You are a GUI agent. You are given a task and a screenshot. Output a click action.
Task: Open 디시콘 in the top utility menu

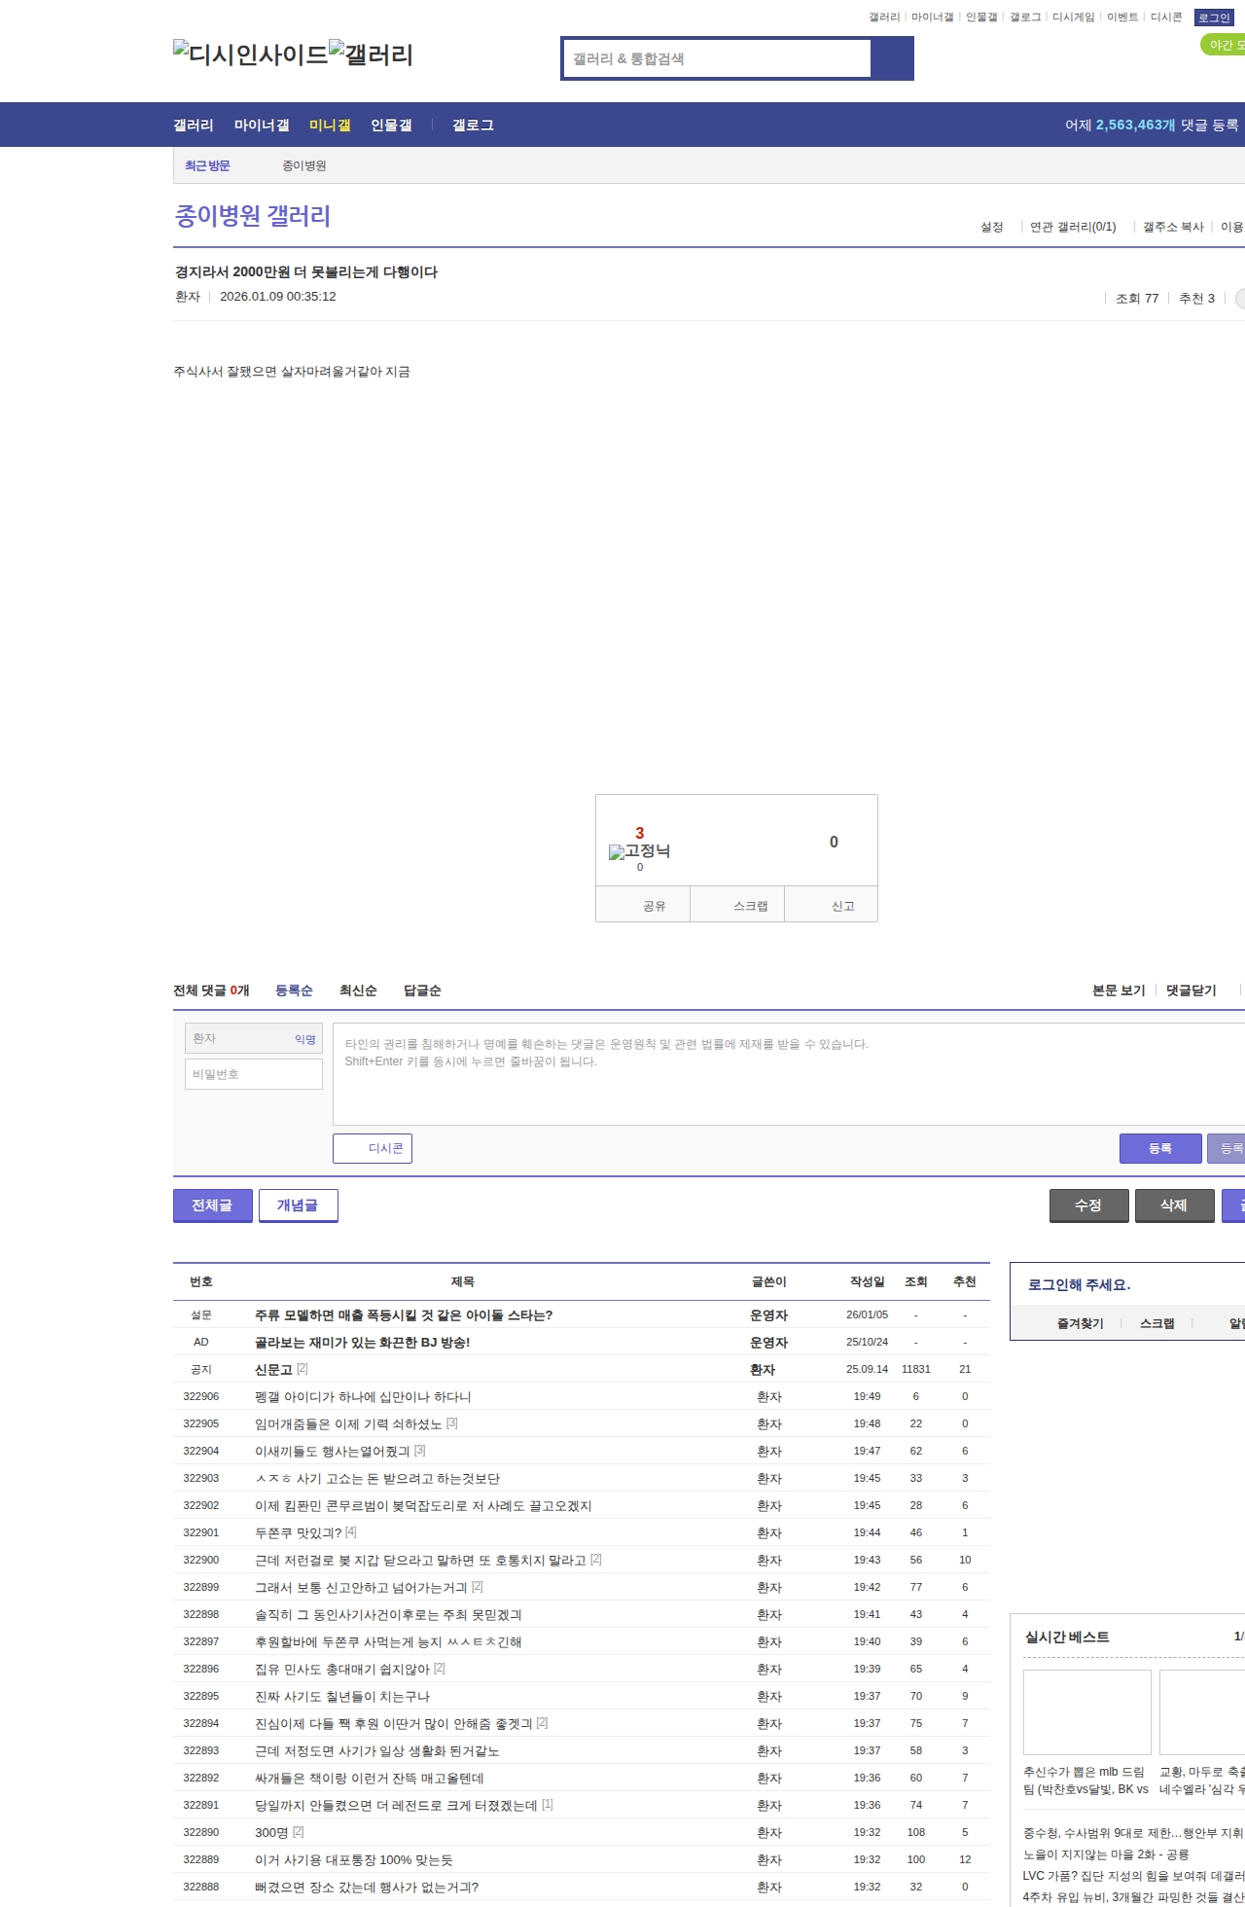pos(1166,18)
